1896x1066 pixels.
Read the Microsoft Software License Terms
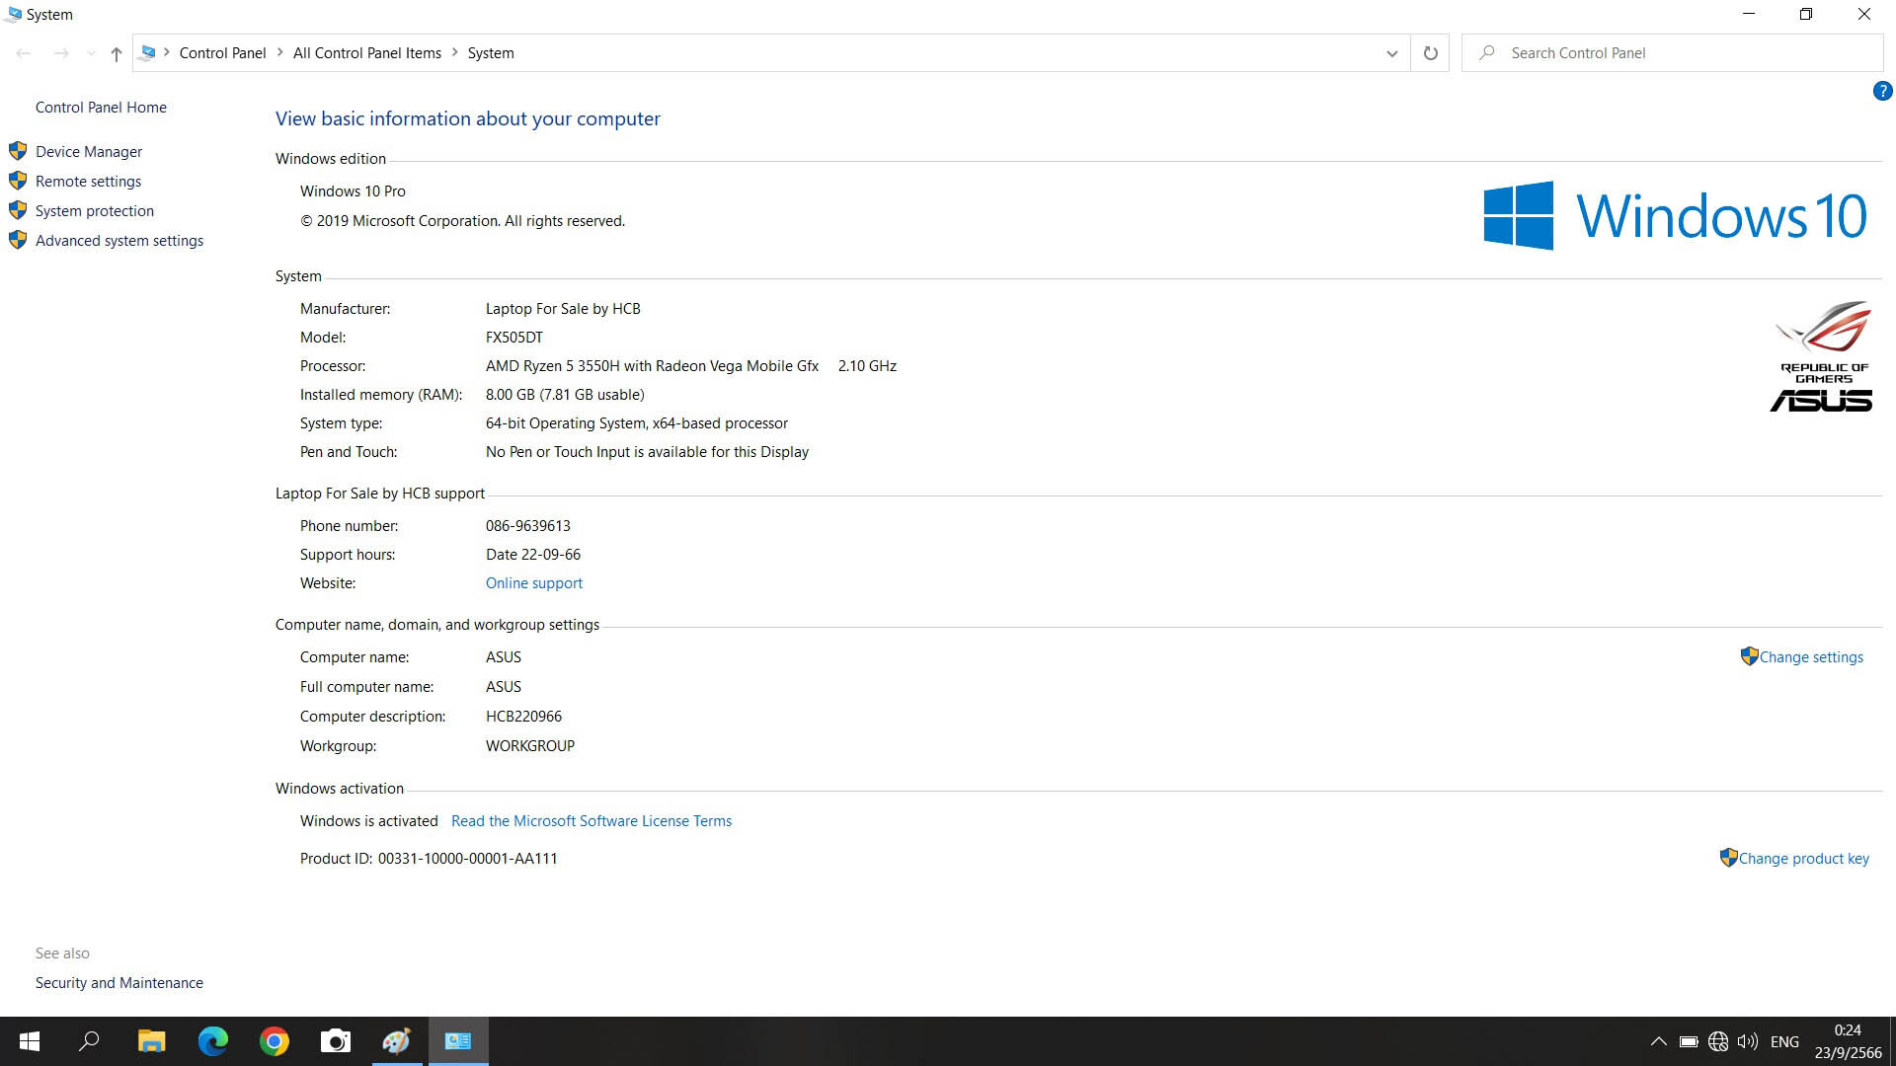point(592,820)
